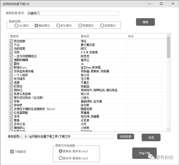Toggle checkbox for 涅槃的心
This screenshot has width=179, height=165.
tap(11, 127)
